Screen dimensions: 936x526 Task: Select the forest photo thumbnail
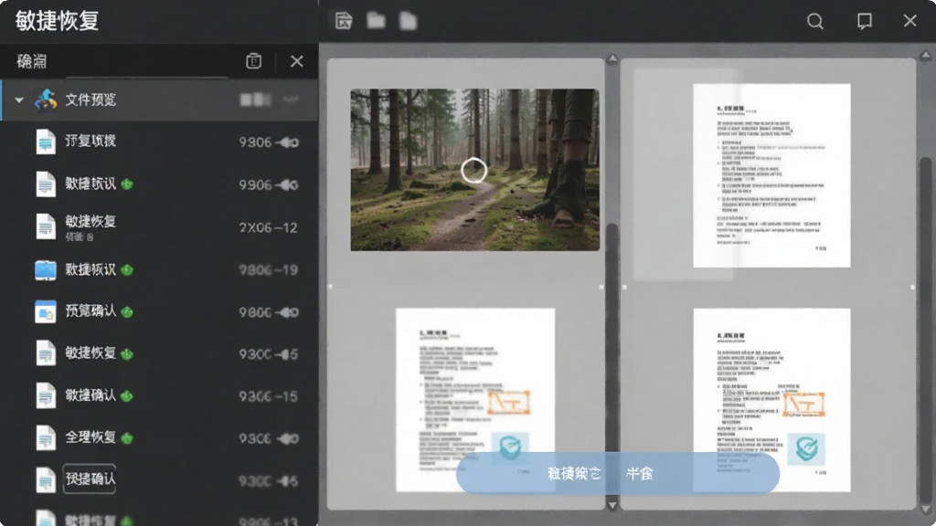coord(474,170)
